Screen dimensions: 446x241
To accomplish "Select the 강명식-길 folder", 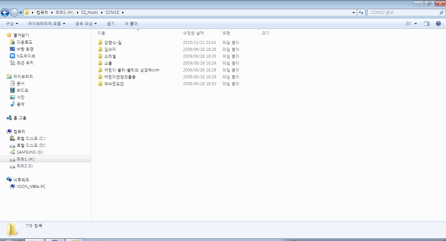I will point(113,43).
